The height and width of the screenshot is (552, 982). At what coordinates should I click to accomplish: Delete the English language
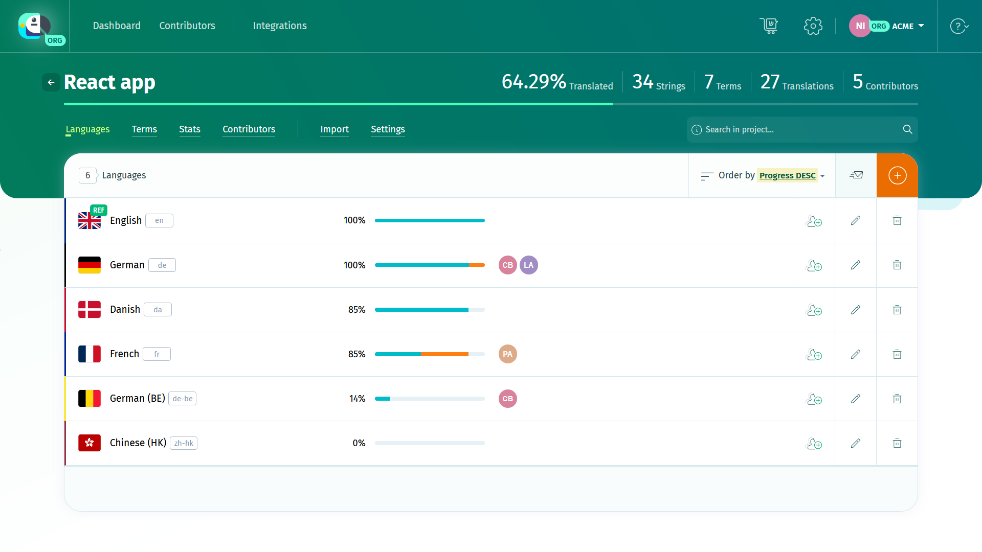[x=897, y=220]
